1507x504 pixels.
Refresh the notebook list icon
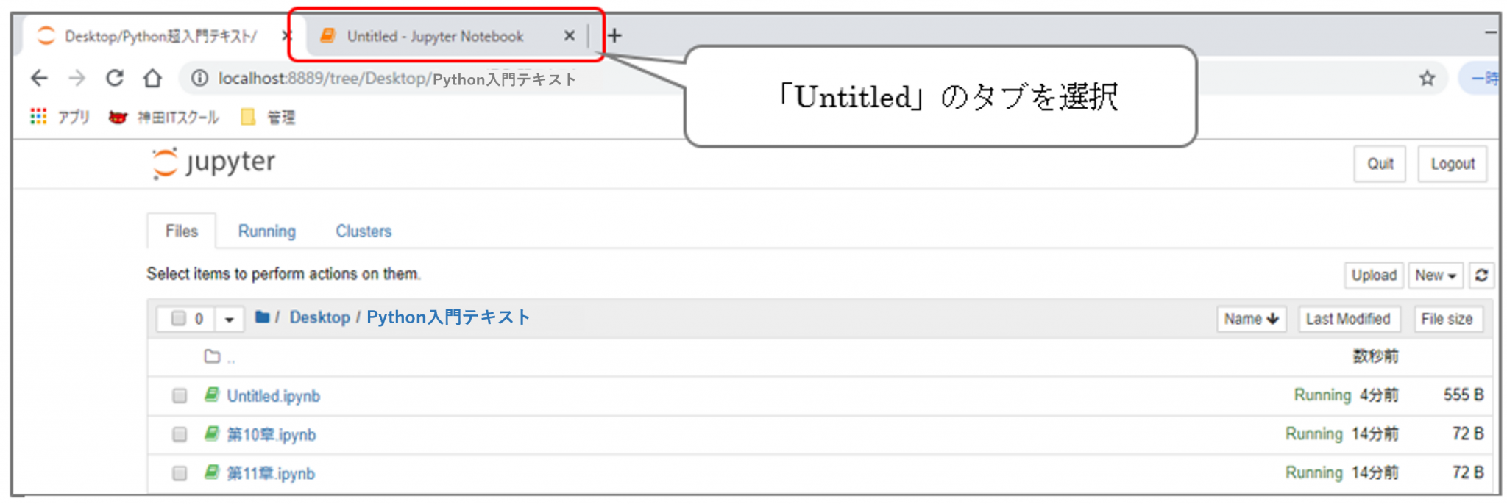1481,276
